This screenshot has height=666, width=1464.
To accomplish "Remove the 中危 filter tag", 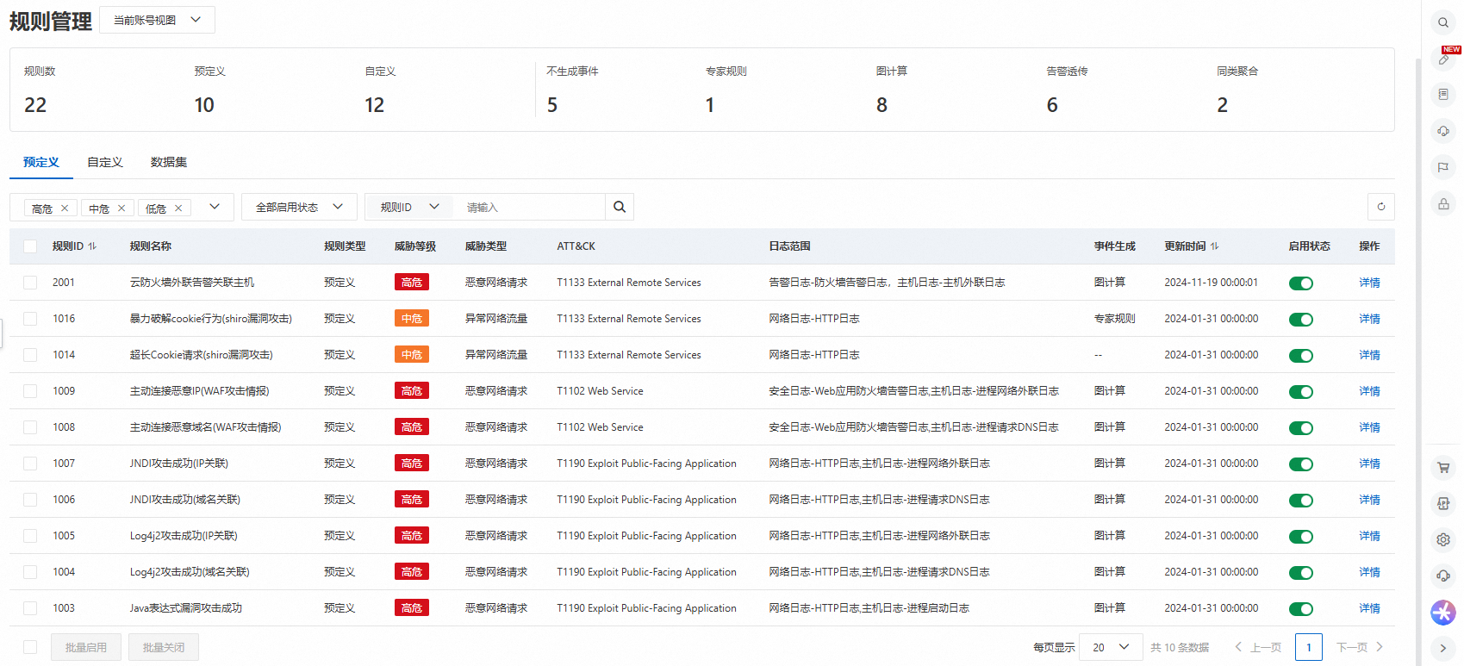I will pos(121,208).
